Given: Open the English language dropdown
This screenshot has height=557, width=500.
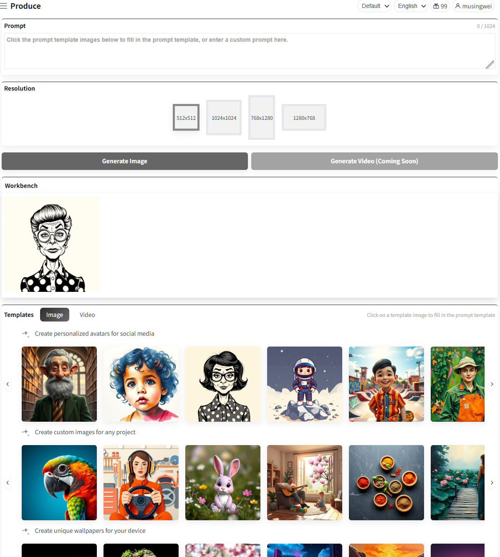Looking at the screenshot, I should (x=411, y=6).
